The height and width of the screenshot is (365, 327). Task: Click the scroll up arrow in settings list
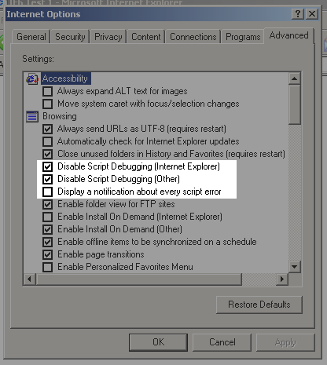(x=294, y=78)
